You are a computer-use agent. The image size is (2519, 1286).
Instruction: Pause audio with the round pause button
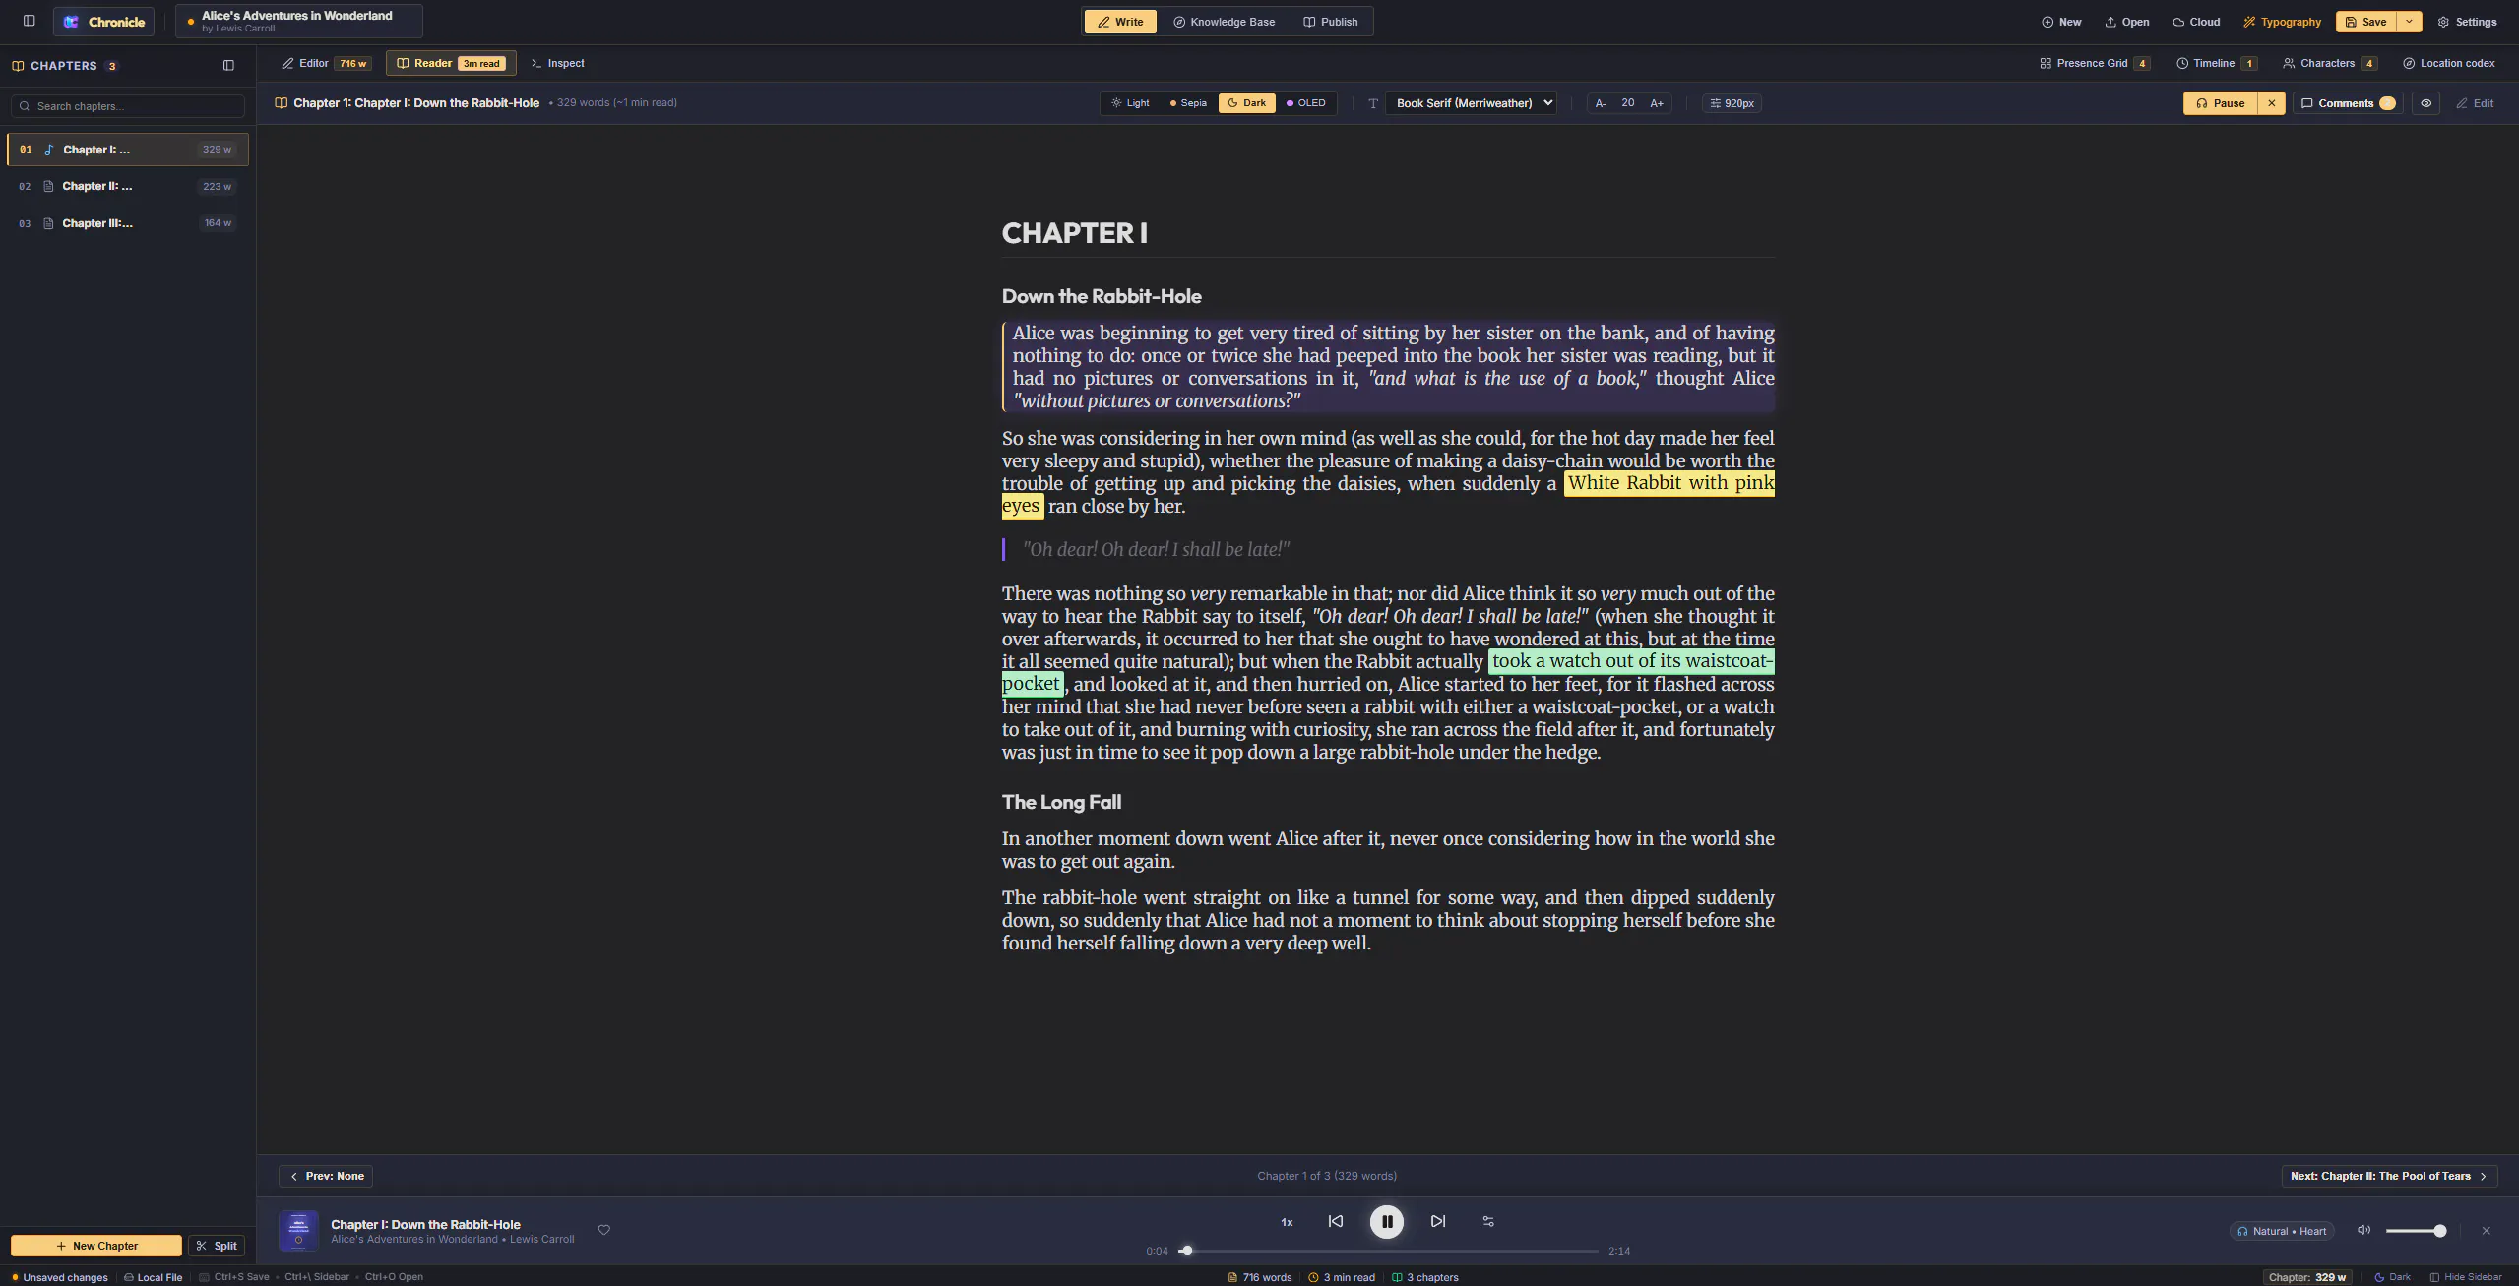point(1387,1222)
